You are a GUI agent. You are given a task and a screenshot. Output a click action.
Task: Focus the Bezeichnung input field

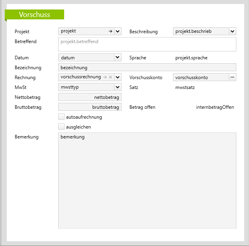pos(147,67)
